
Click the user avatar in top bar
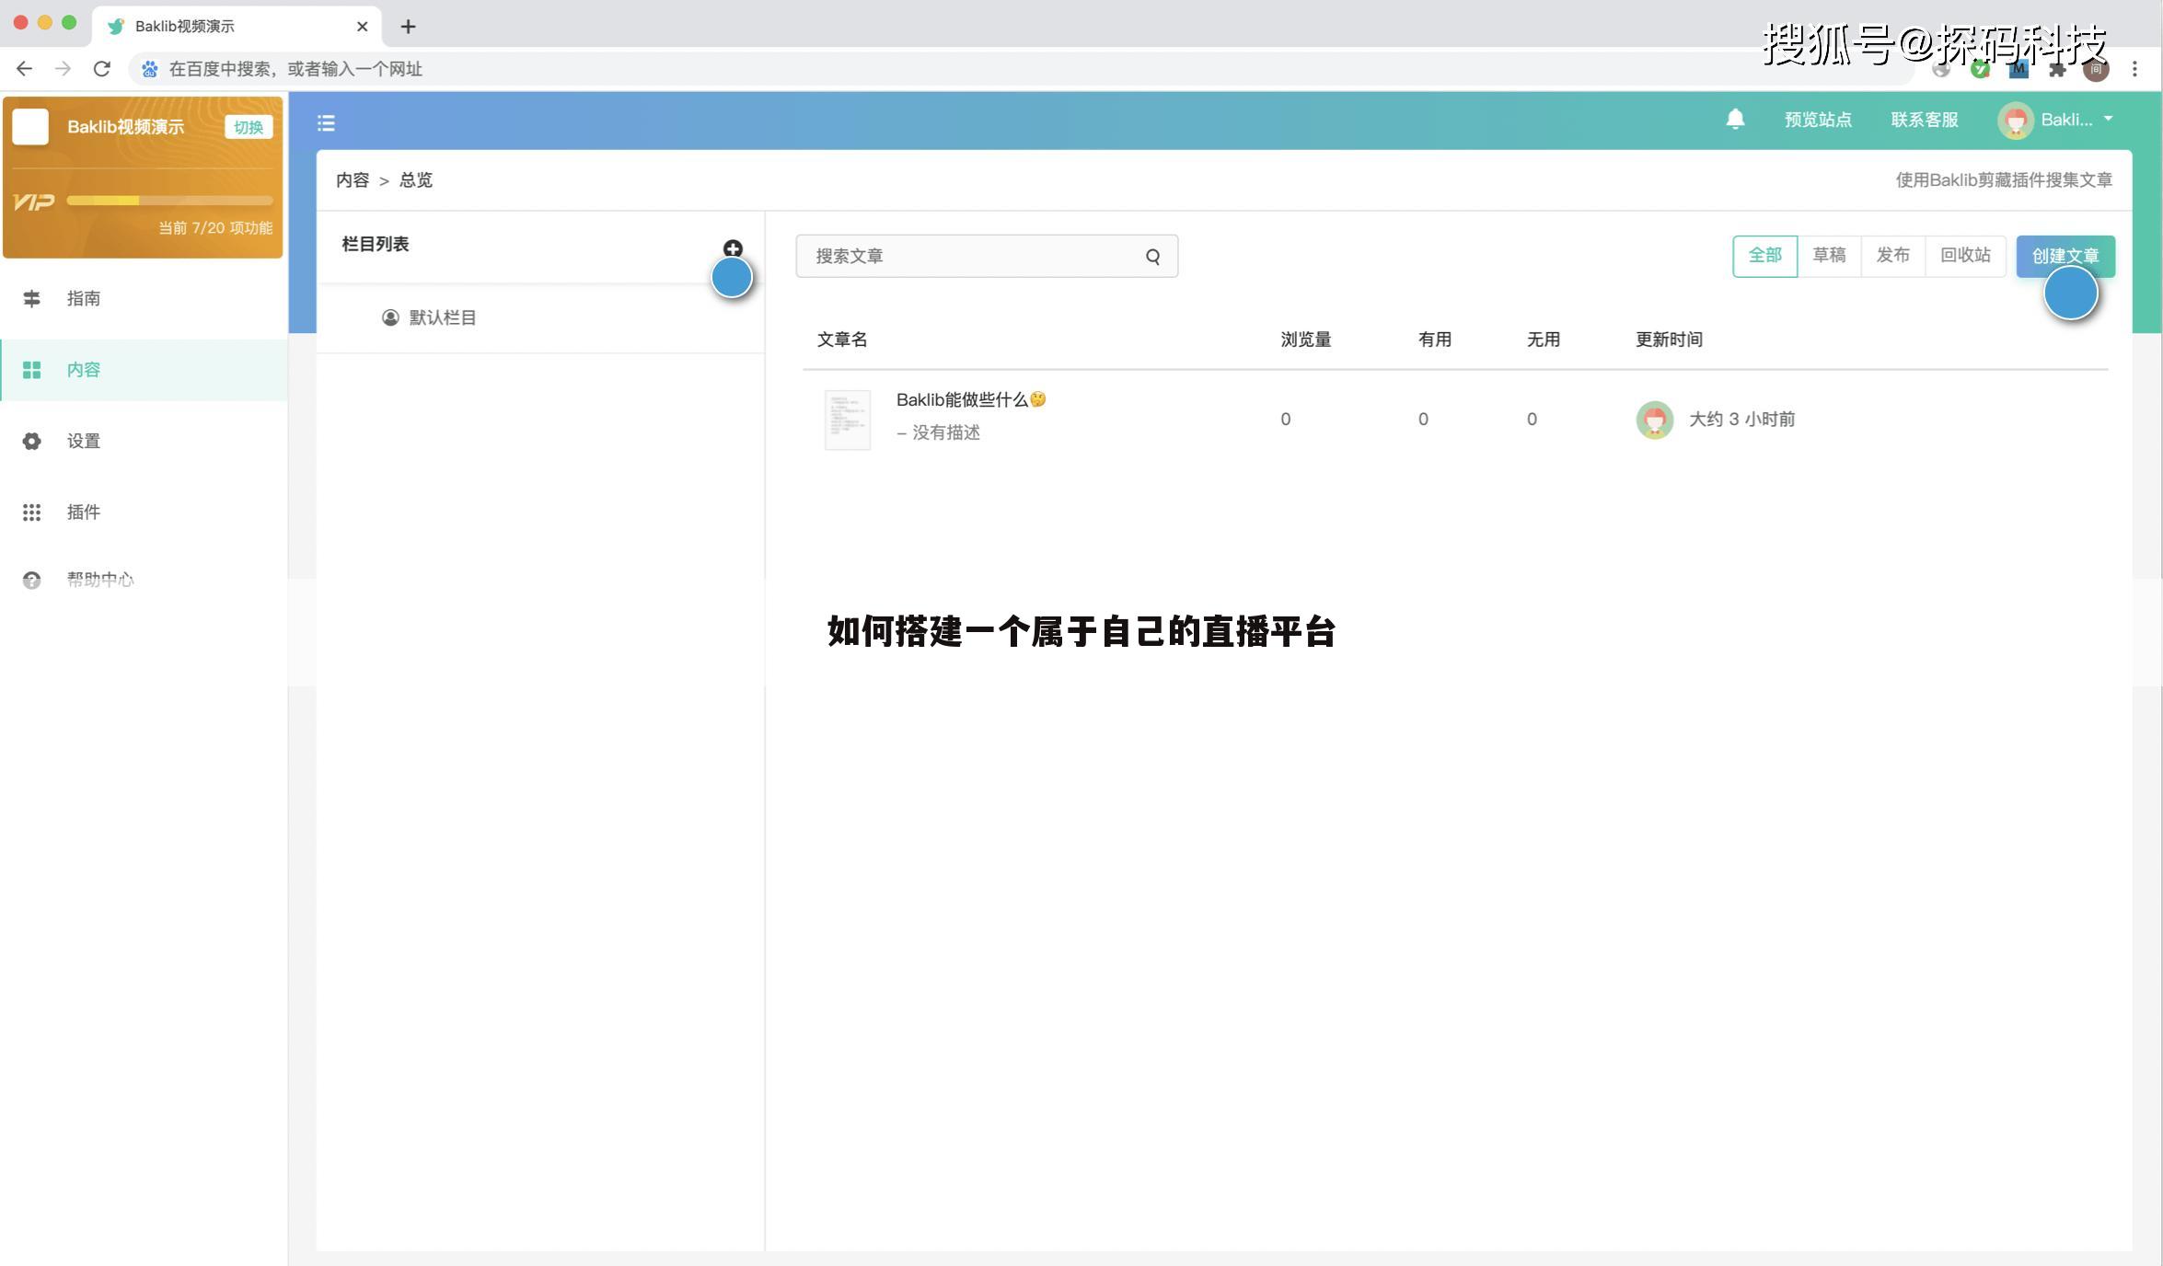(2016, 120)
